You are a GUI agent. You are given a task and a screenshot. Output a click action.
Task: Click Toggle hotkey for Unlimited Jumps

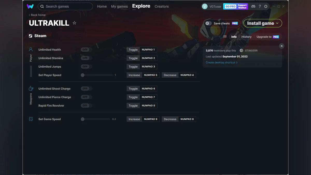click(x=142, y=67)
